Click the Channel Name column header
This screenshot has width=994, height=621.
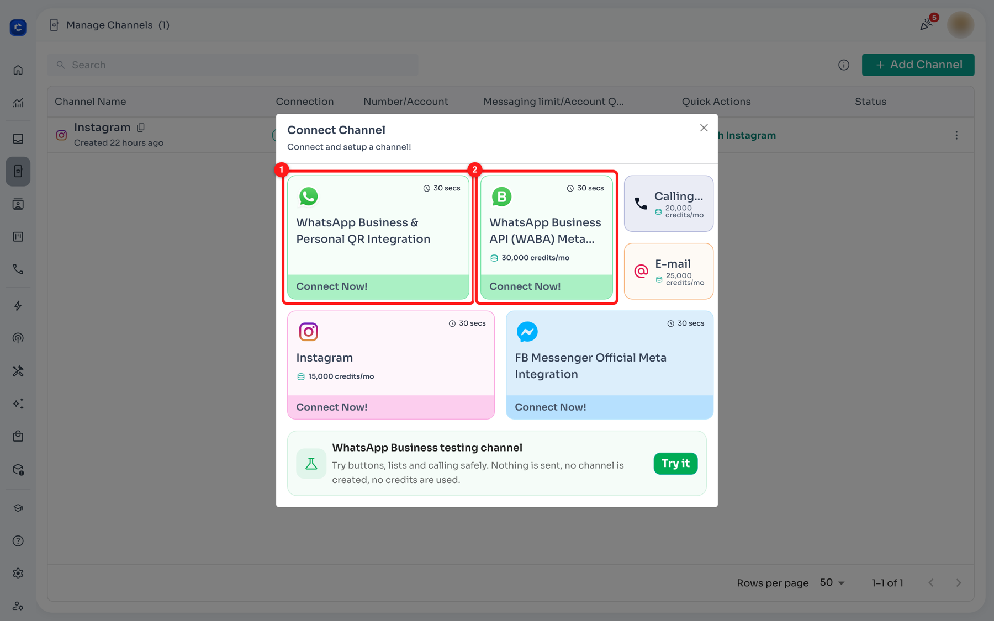pos(91,102)
